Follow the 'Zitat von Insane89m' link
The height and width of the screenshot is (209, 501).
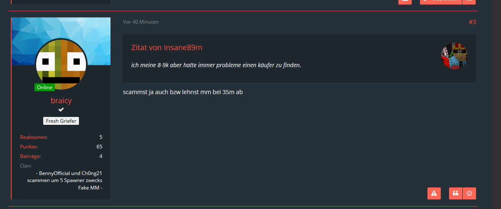pyautogui.click(x=167, y=48)
